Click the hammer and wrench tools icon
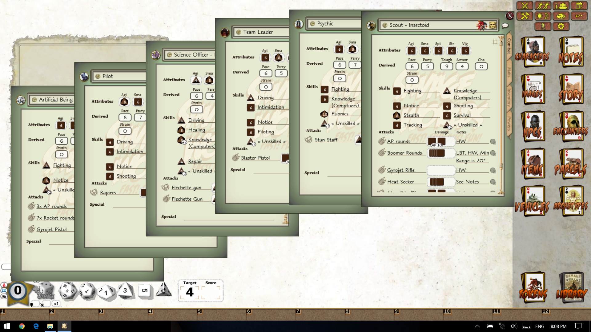 (x=525, y=16)
